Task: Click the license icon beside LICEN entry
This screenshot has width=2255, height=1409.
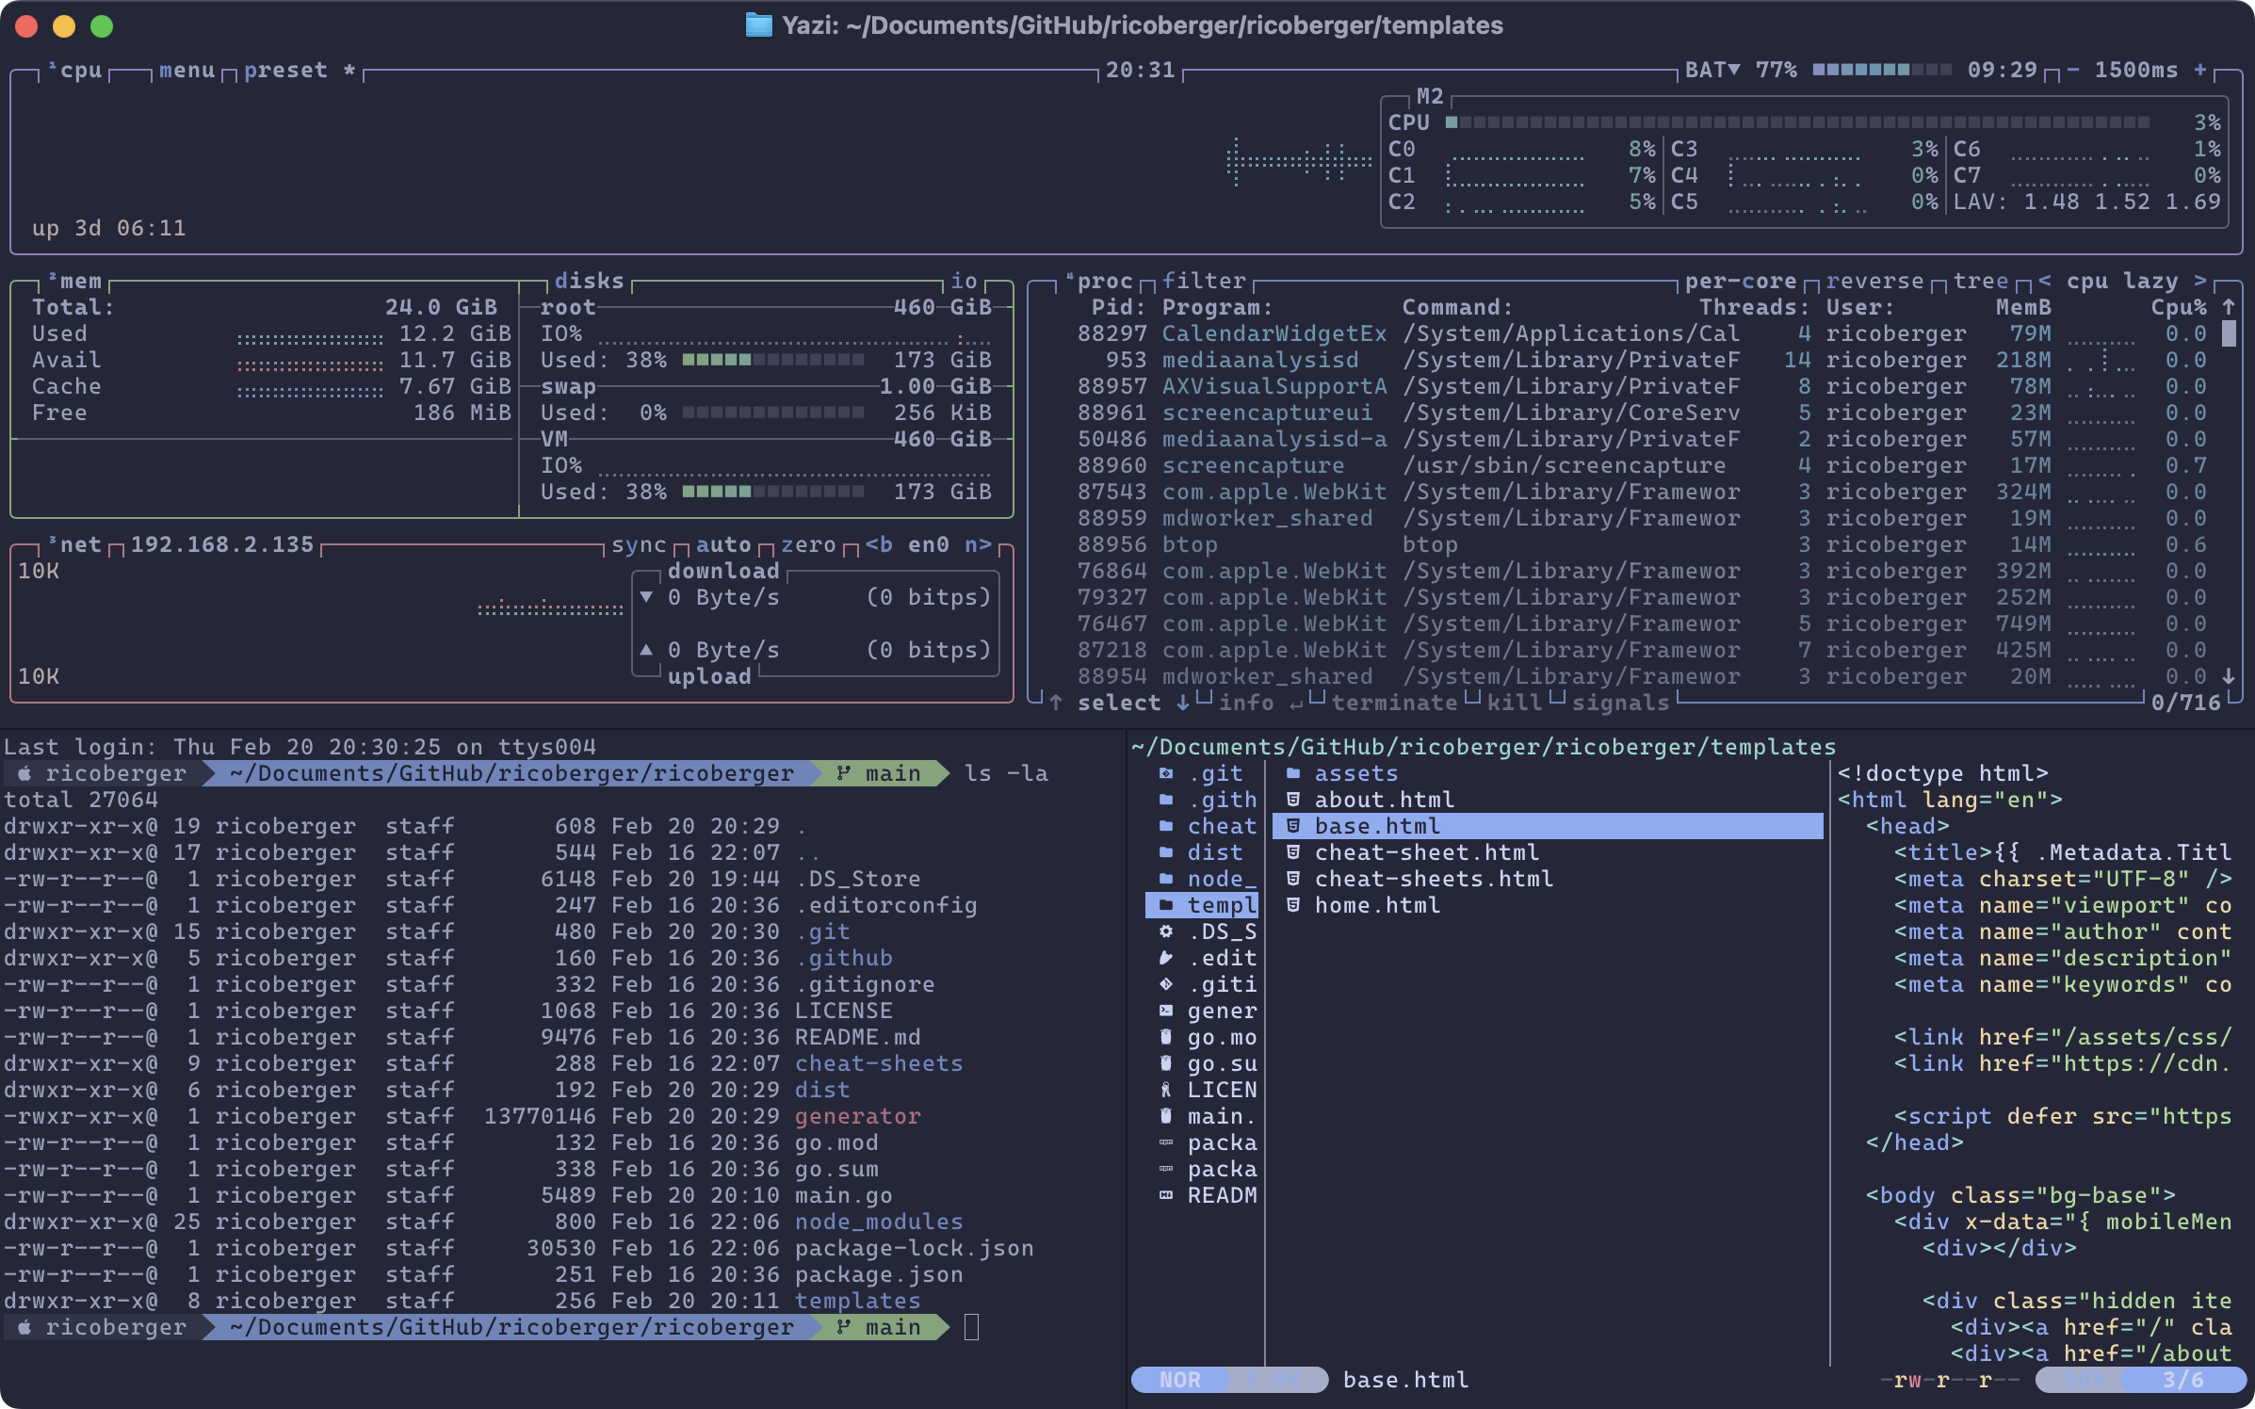Action: [1166, 1090]
